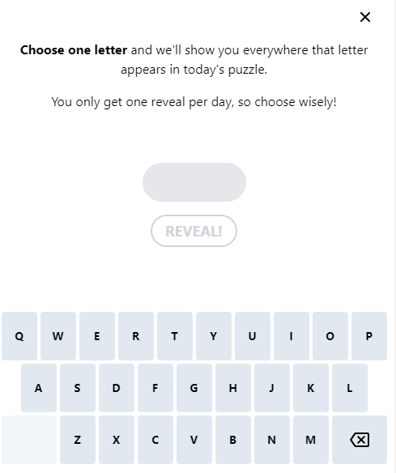The width and height of the screenshot is (396, 473).
Task: Close the letter reveal dialog
Action: (365, 17)
